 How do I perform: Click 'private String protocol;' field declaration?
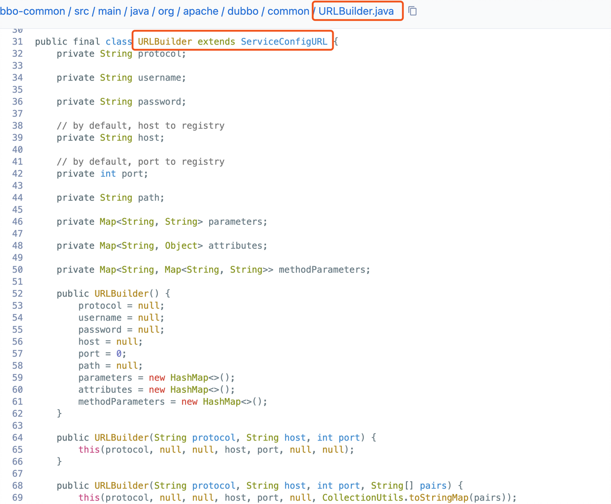(x=121, y=54)
